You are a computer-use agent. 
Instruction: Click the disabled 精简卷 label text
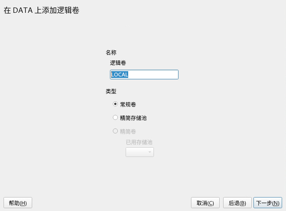(x=128, y=131)
